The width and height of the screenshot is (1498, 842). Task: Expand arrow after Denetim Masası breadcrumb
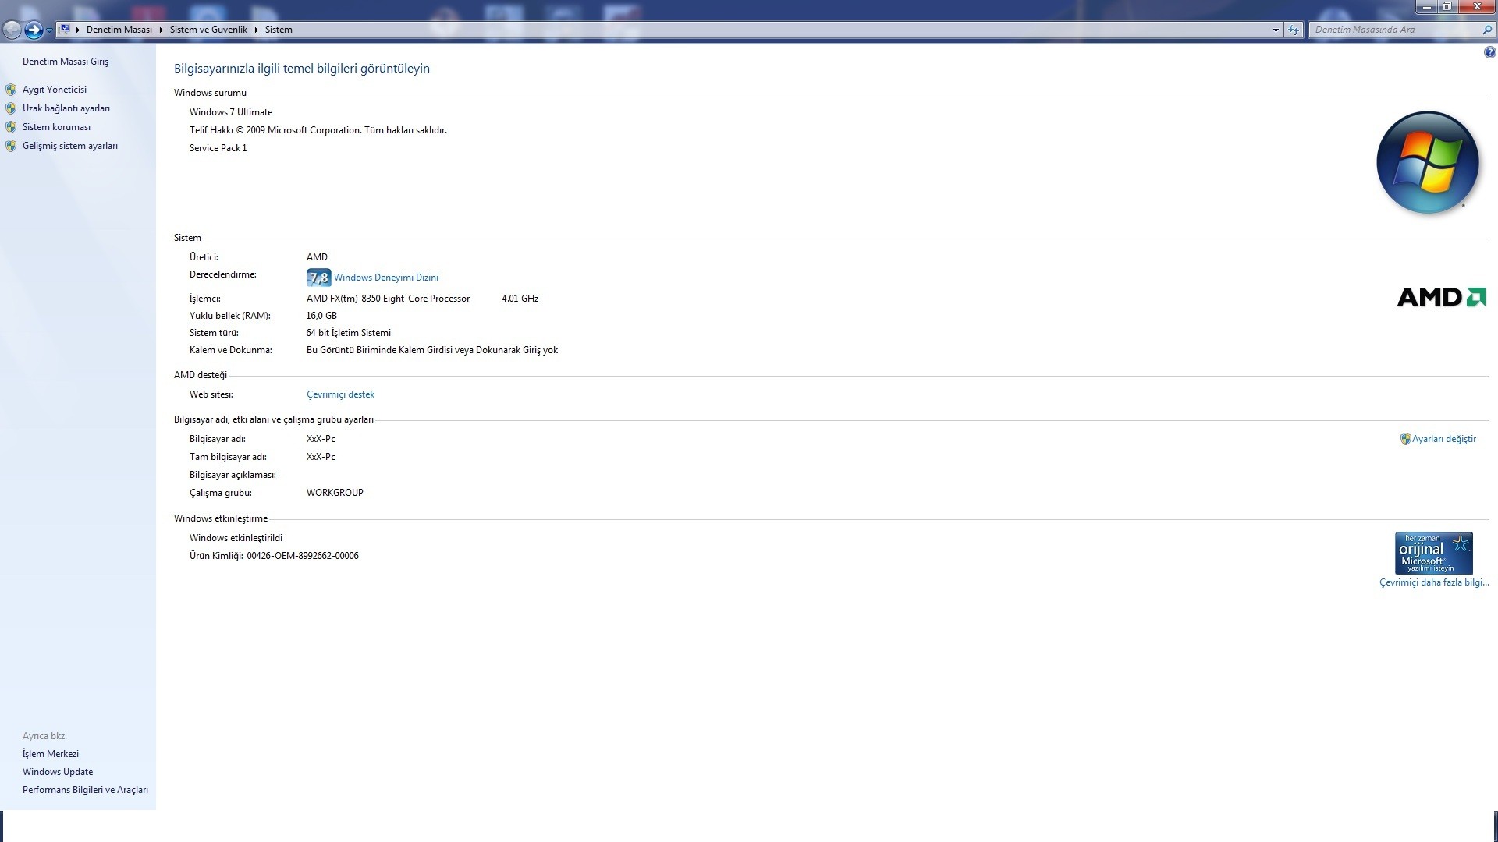(x=162, y=30)
